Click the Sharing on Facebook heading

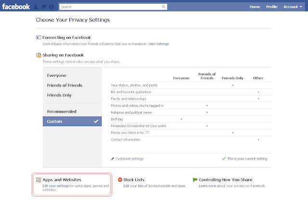tap(63, 55)
